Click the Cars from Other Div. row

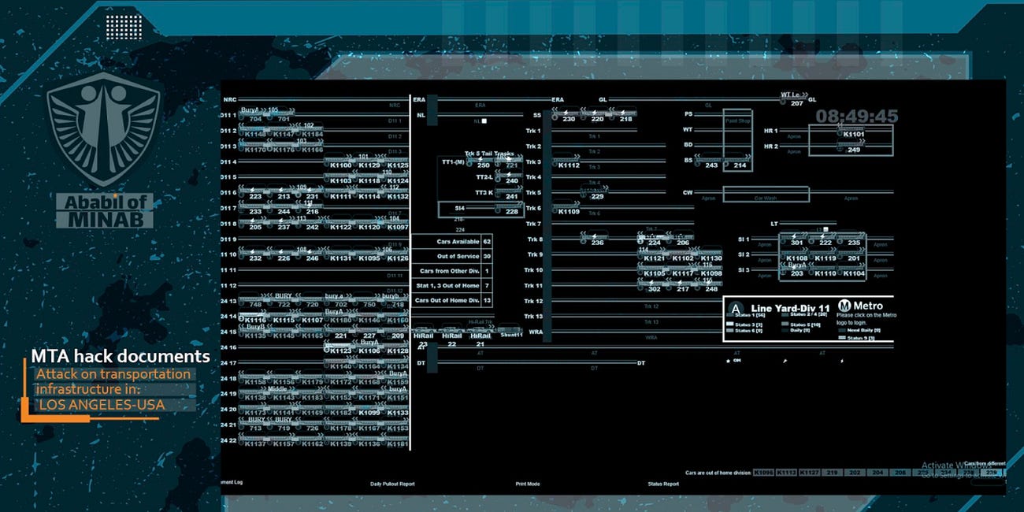tap(453, 271)
